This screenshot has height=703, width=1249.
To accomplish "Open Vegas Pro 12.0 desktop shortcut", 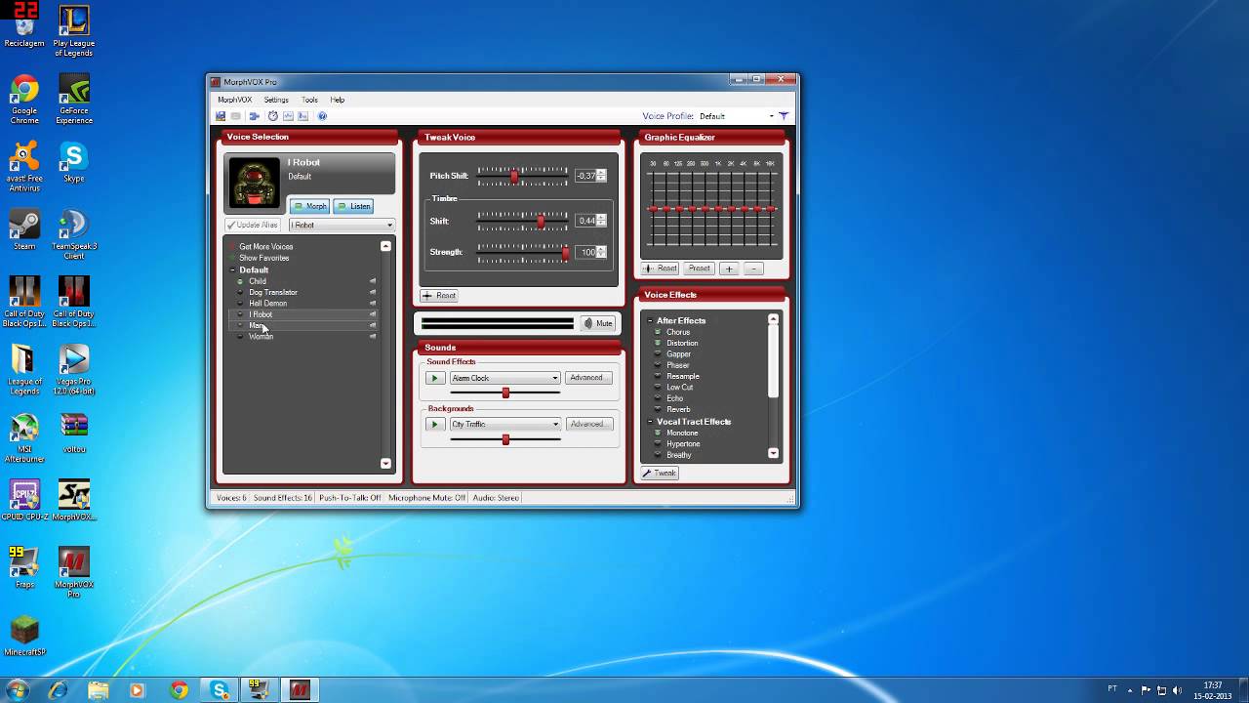I will click(74, 370).
